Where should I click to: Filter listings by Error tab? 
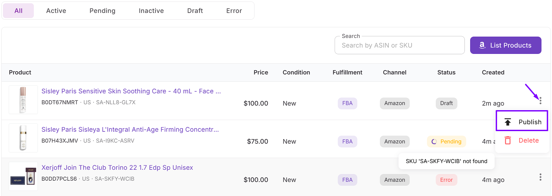234,11
